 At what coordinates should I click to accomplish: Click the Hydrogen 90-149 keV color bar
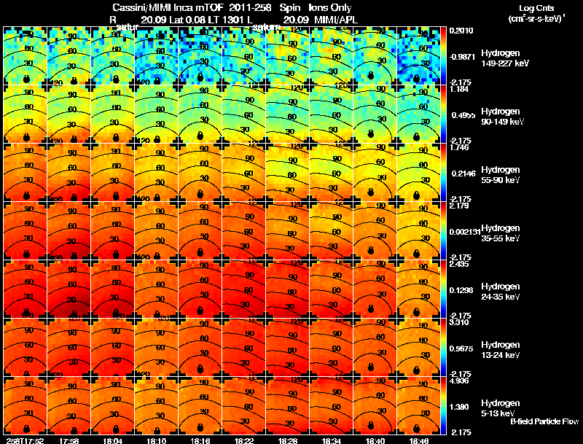point(444,114)
